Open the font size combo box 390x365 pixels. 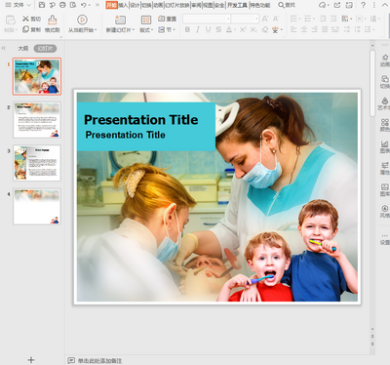tap(245, 19)
